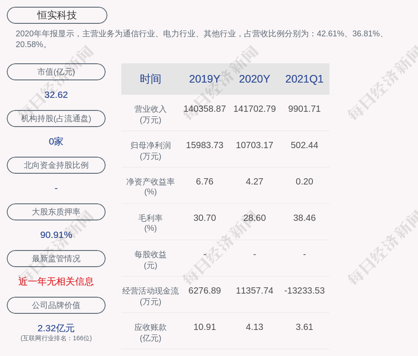Screen dimensions: 418x356
Task: Click the 恒实科技 company name pill
Action: (x=57, y=15)
